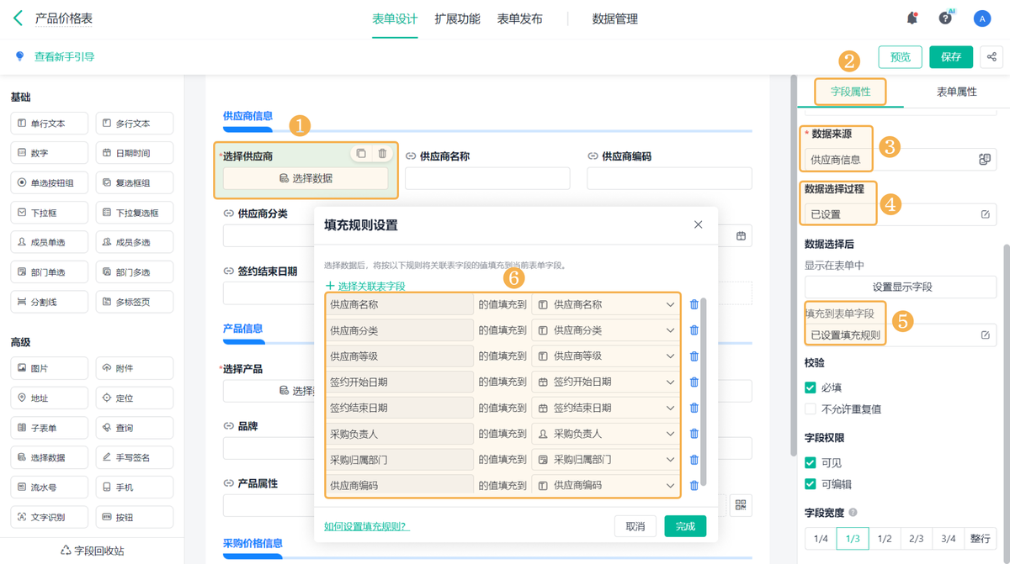The width and height of the screenshot is (1010, 564).
Task: Enable 不允许重复值 checkbox
Action: click(x=811, y=409)
